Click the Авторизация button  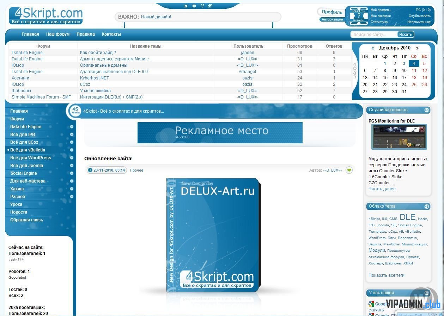(332, 19)
